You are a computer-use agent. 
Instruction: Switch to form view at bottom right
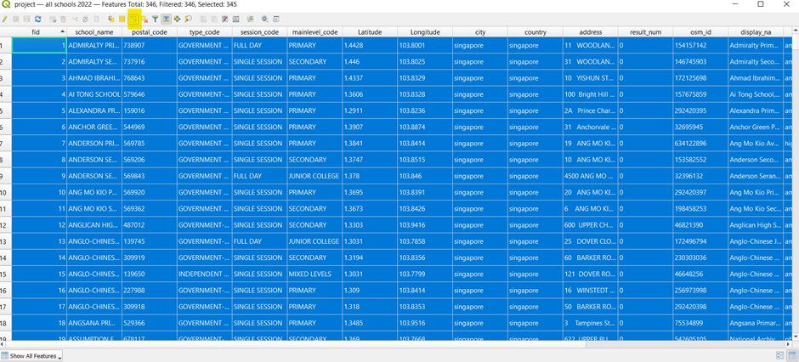pyautogui.click(x=779, y=356)
